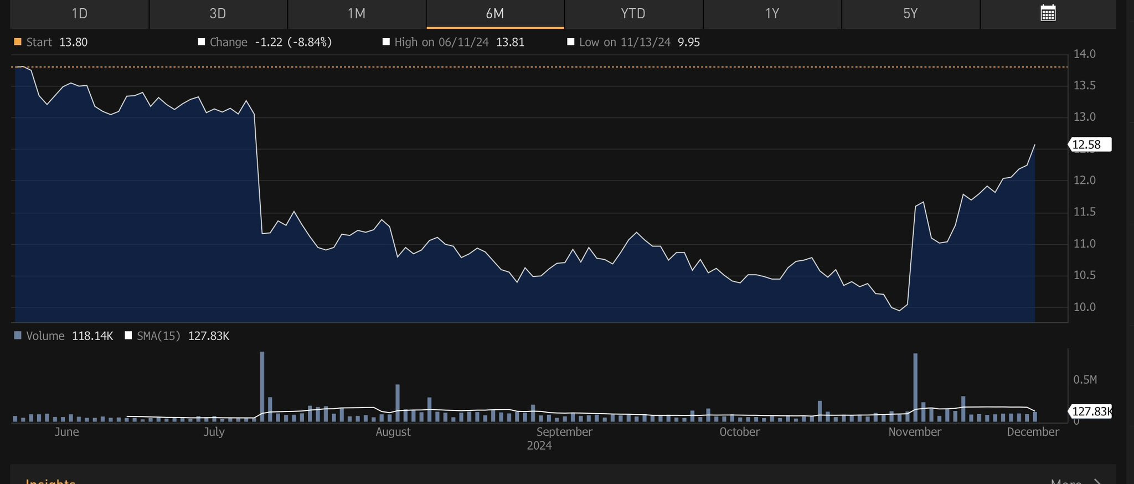Click the square marker beside Low on 11/13/24

(x=571, y=42)
